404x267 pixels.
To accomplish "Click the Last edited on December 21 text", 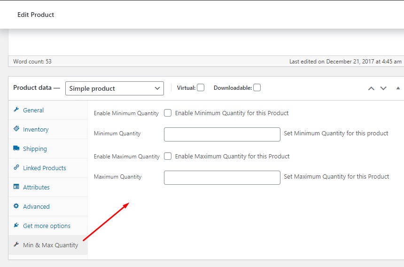I will (345, 61).
